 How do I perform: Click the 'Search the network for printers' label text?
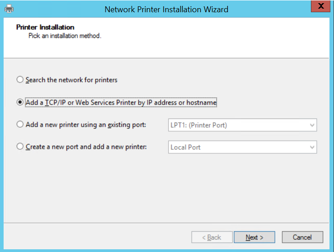tap(72, 80)
